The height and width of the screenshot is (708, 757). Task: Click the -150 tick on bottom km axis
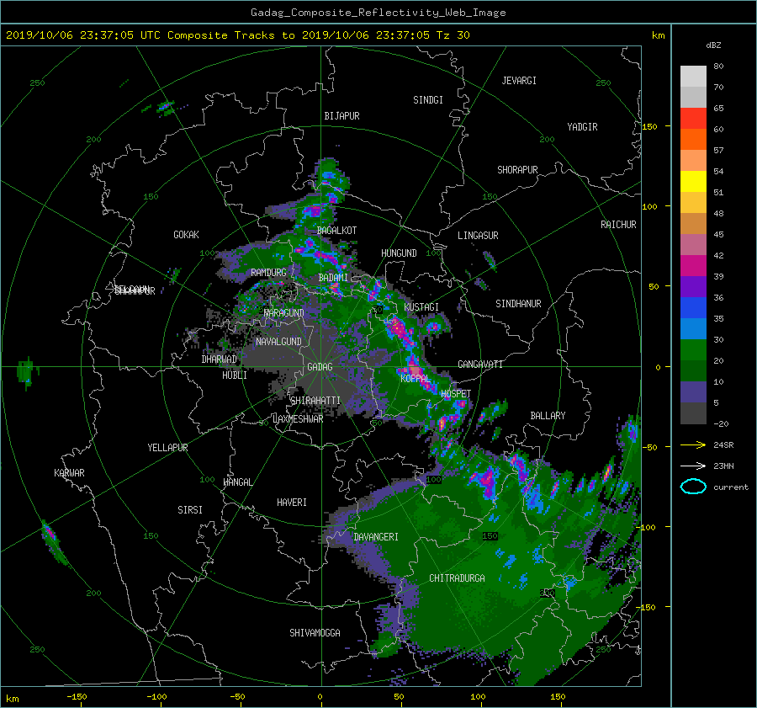click(x=77, y=697)
